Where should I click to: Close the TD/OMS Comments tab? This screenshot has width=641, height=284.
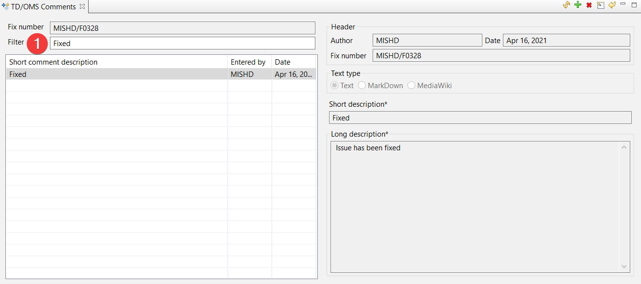(x=82, y=7)
